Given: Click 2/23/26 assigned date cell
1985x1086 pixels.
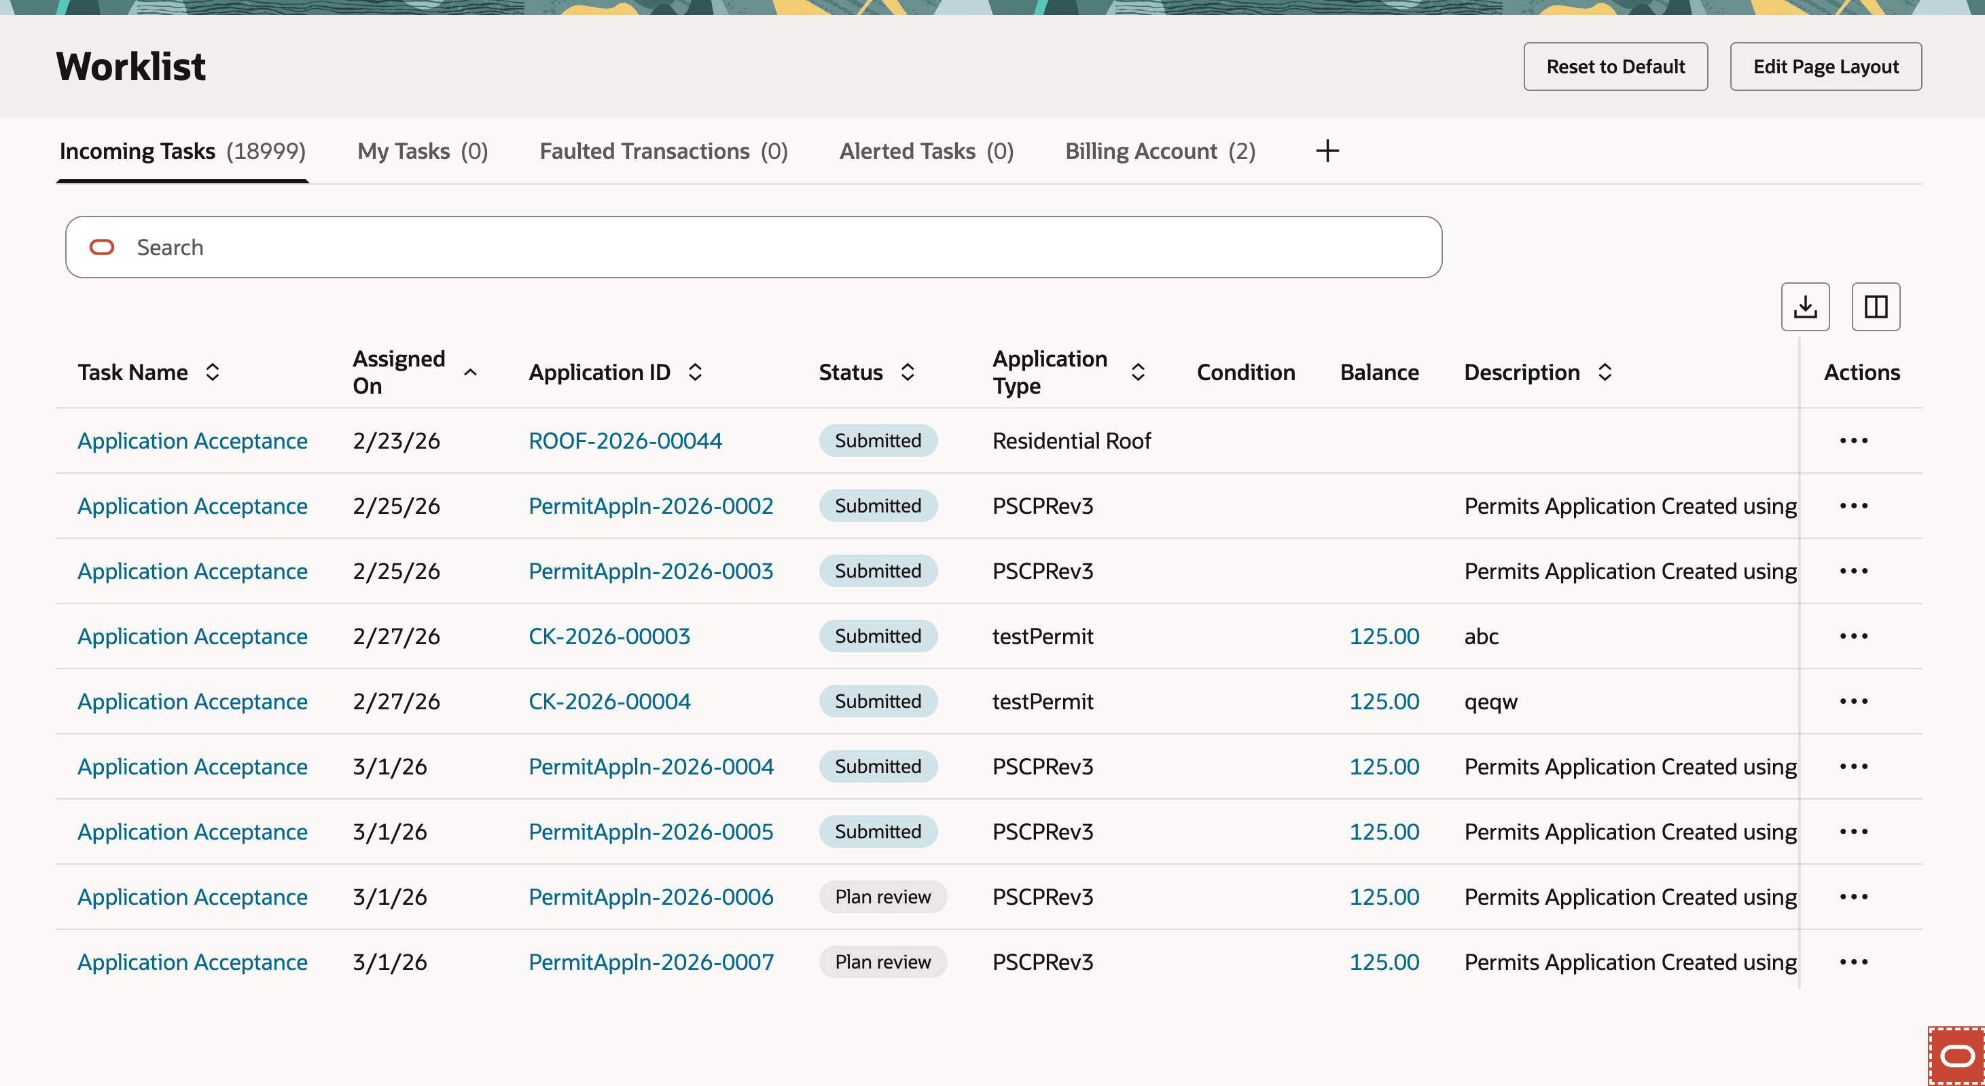Looking at the screenshot, I should tap(396, 441).
